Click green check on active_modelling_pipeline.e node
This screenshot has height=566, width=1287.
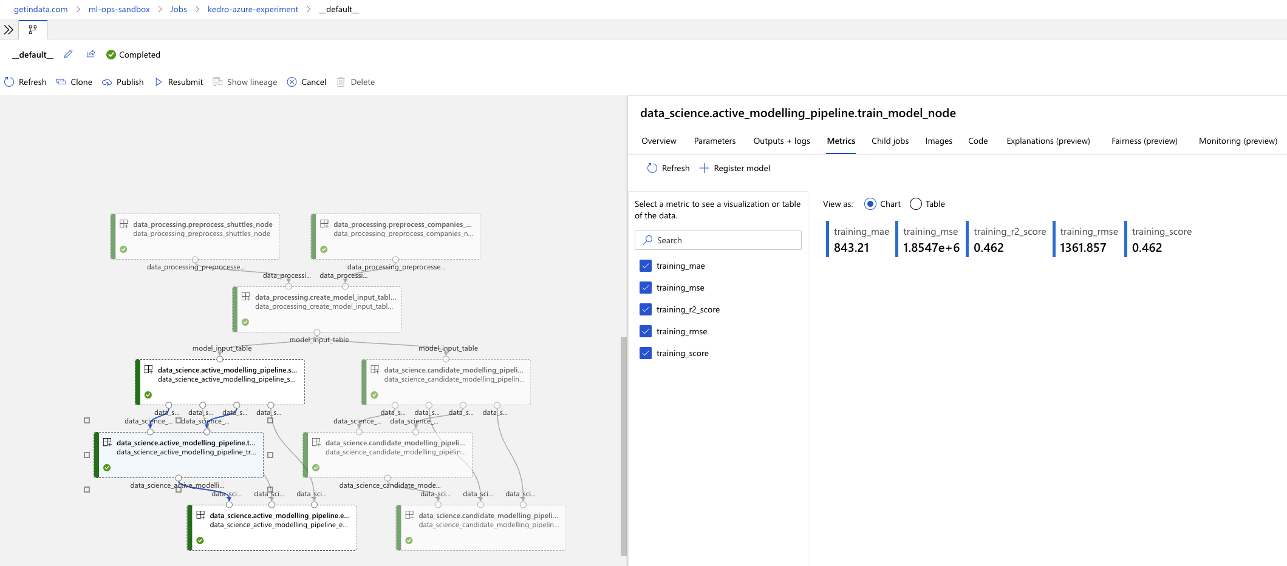200,541
